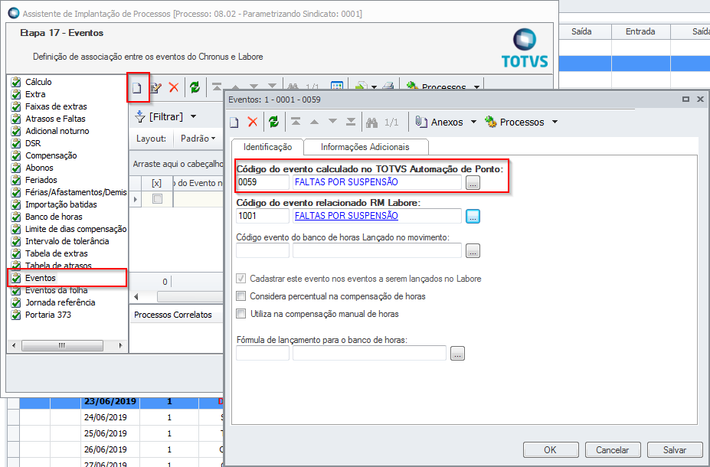Open the Layout Padrão dropdown
Viewport: 710px width, 467px height.
198,139
